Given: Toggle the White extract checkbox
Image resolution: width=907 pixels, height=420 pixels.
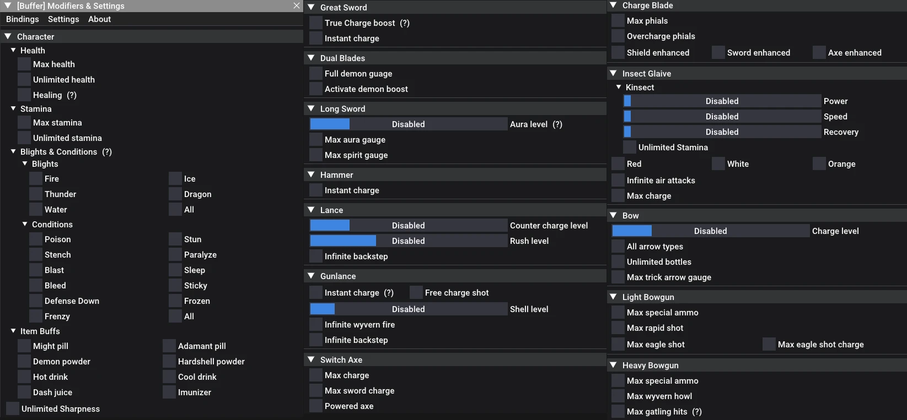Looking at the screenshot, I should coord(718,163).
